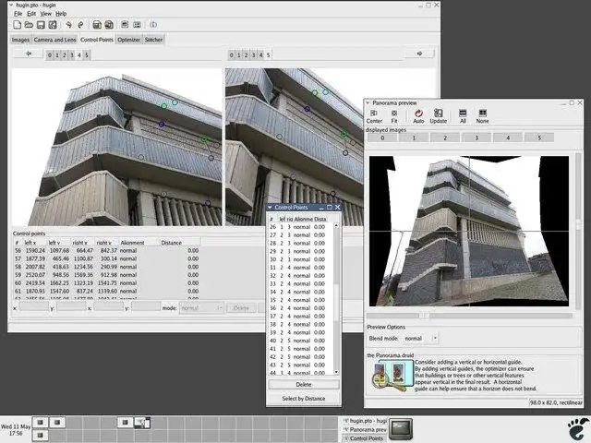Image resolution: width=591 pixels, height=443 pixels.
Task: Open the control point mode dropdown
Action: pos(201,307)
